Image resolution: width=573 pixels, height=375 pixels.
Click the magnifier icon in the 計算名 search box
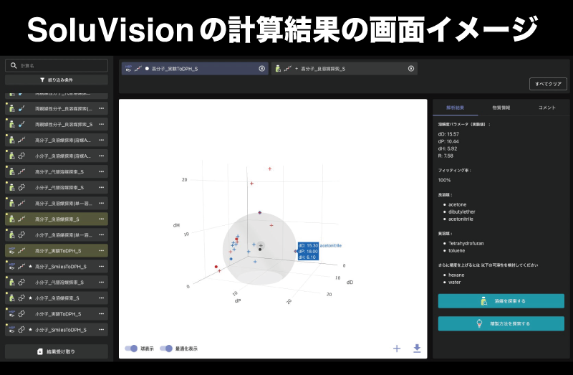14,65
